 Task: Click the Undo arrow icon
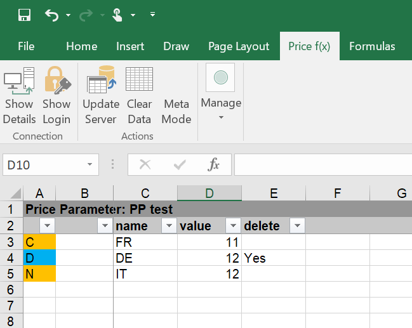pyautogui.click(x=52, y=15)
